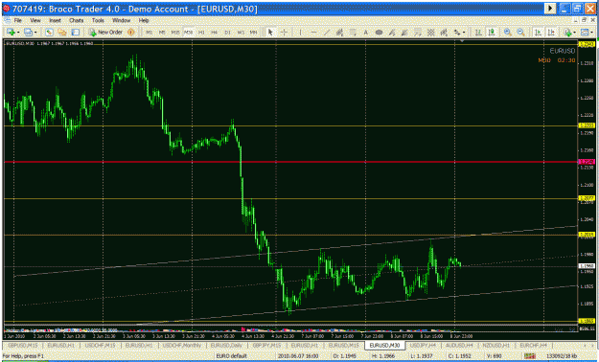Switch to the GBPUSD,M15 chart tab
This screenshot has width=599, height=362.
coord(23,346)
